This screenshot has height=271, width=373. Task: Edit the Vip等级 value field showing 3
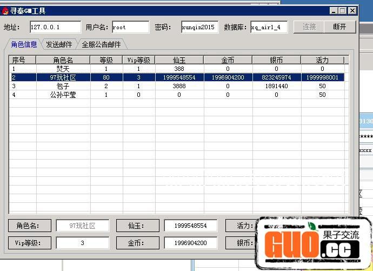(82, 243)
